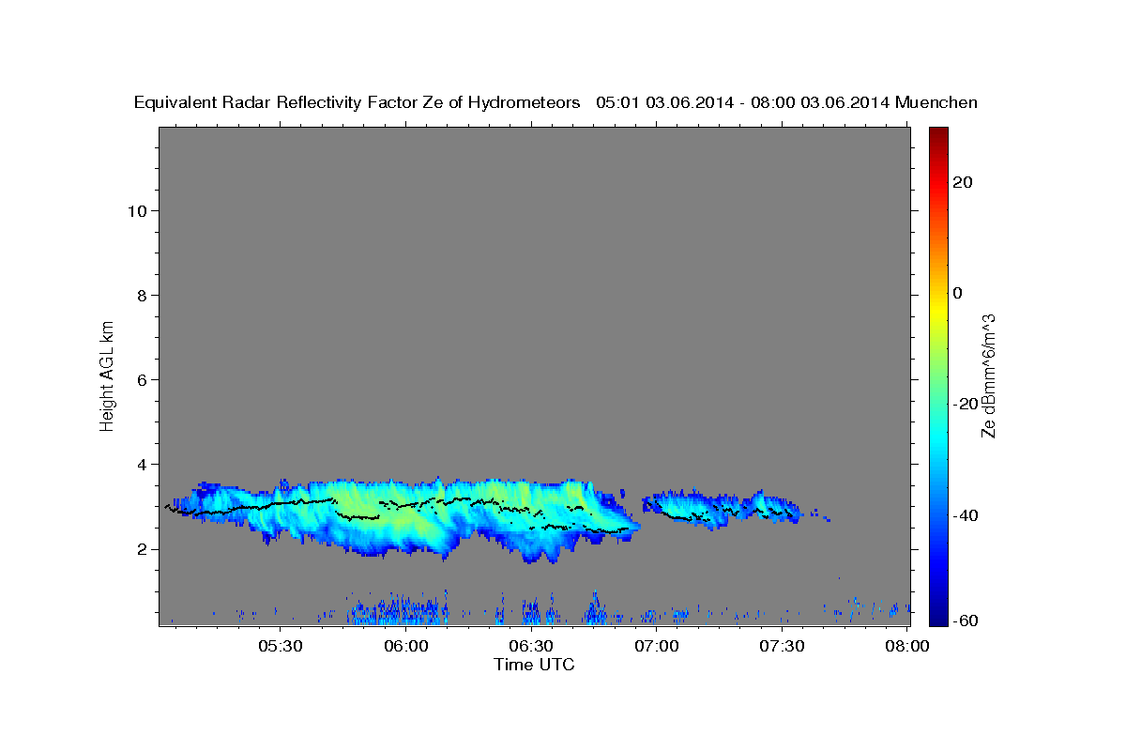Screen dimensions: 1126x751
Task: Click the colorbar tick value -20
Action: [965, 404]
